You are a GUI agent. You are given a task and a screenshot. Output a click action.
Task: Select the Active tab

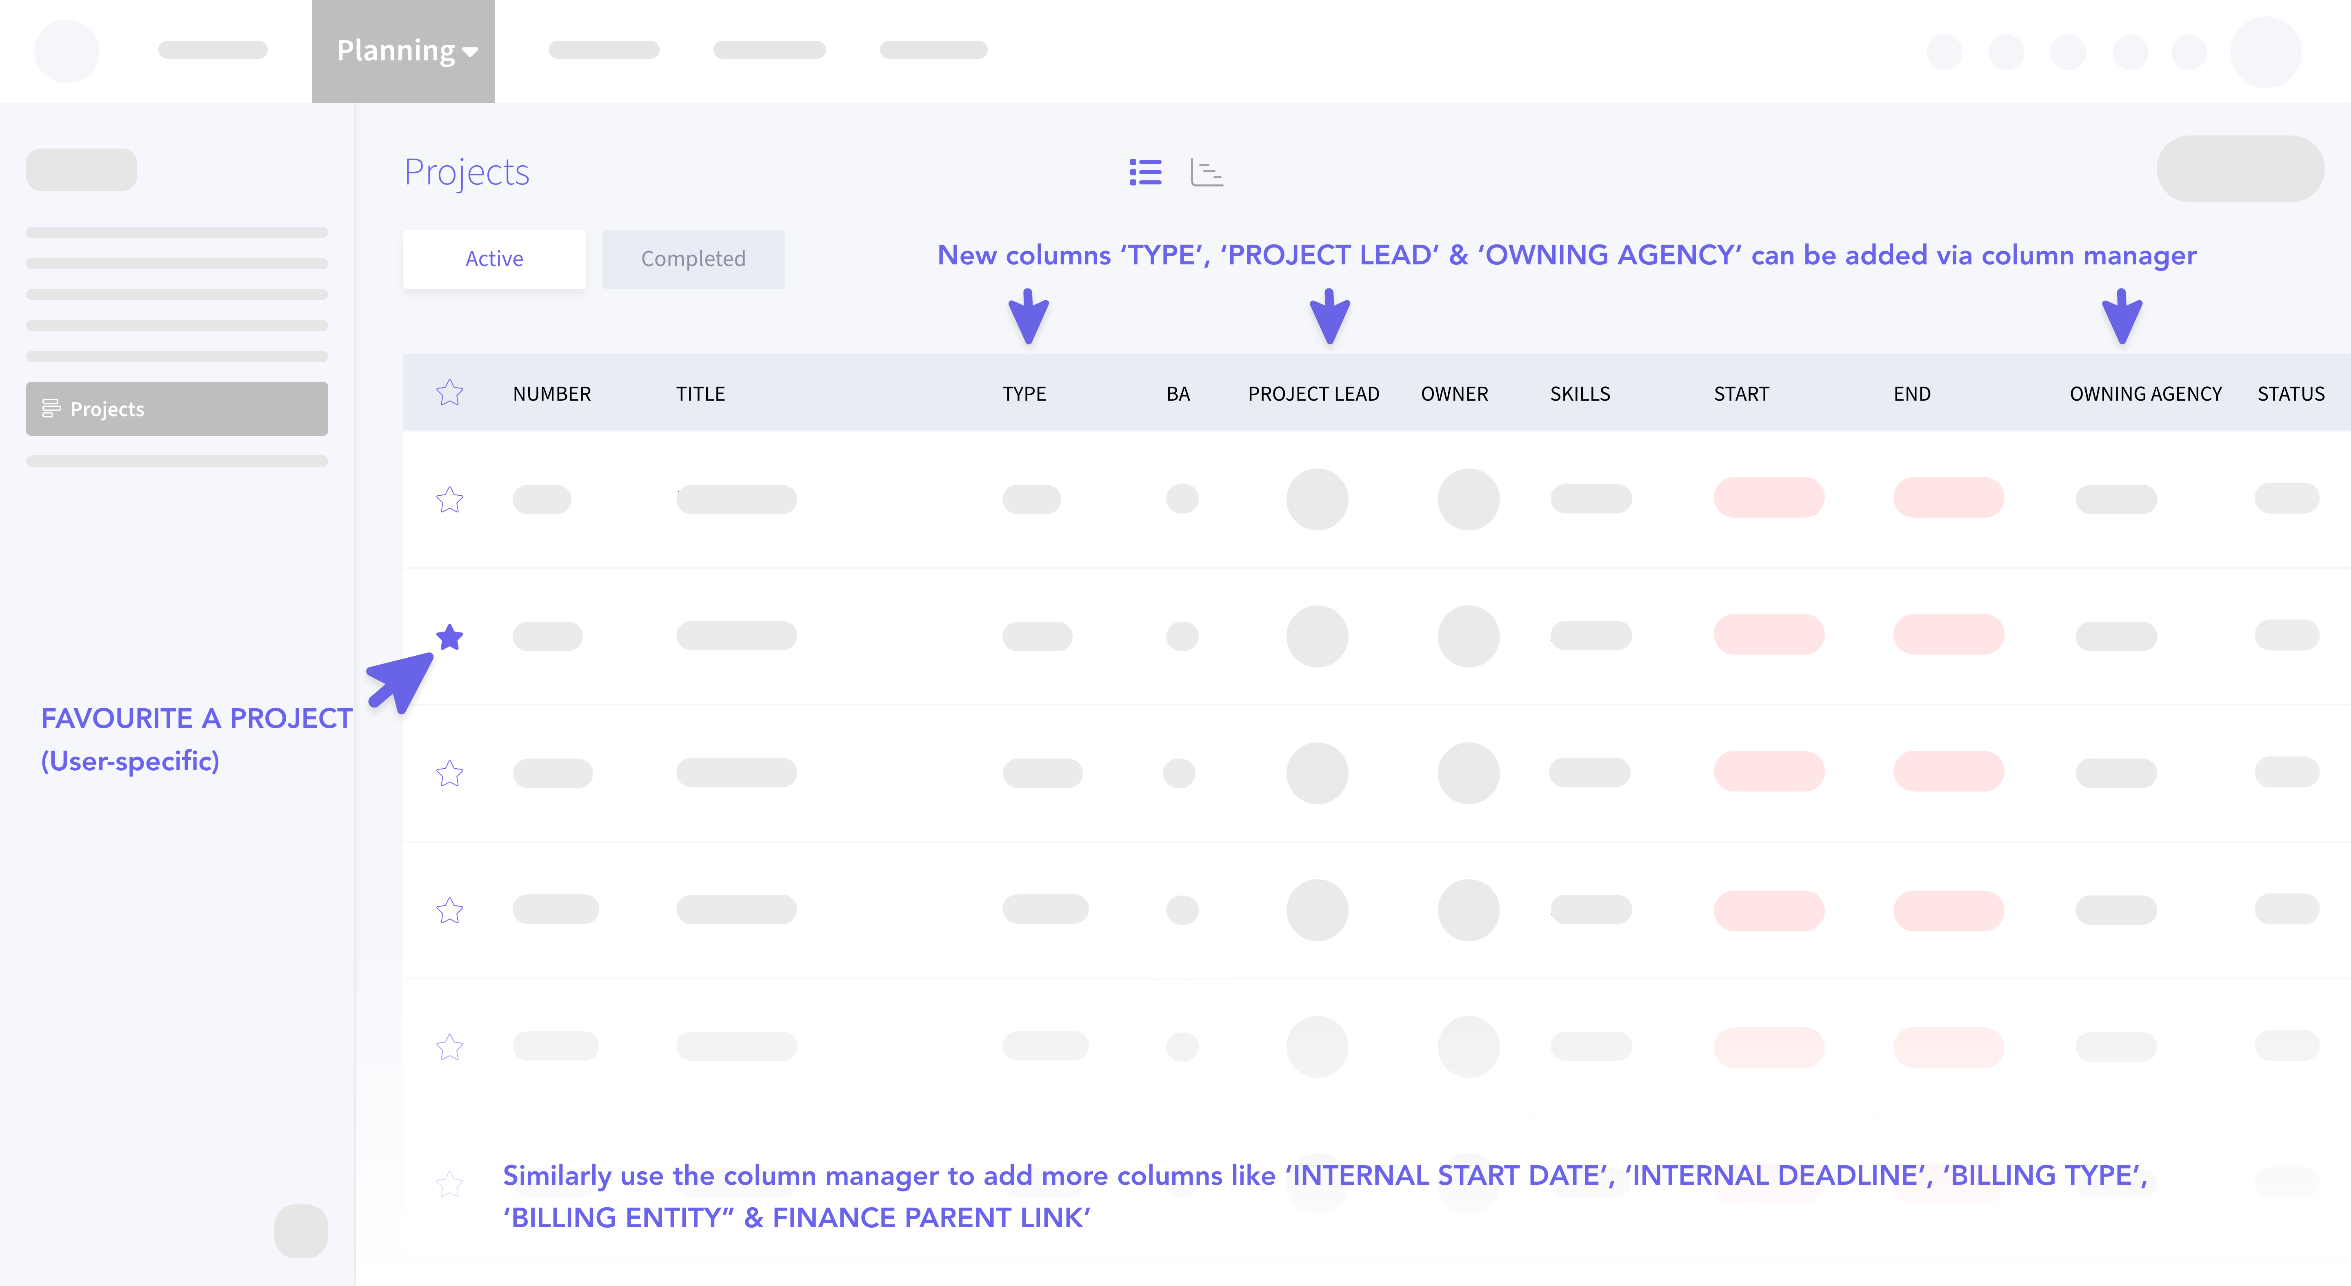coord(494,259)
